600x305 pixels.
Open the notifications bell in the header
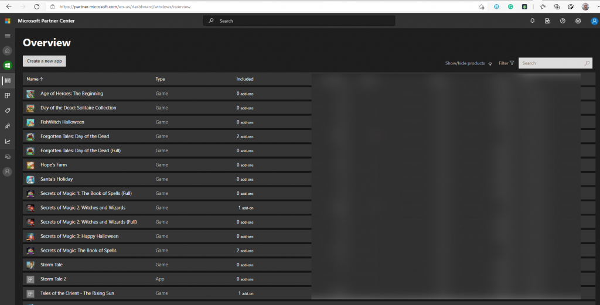[532, 20]
